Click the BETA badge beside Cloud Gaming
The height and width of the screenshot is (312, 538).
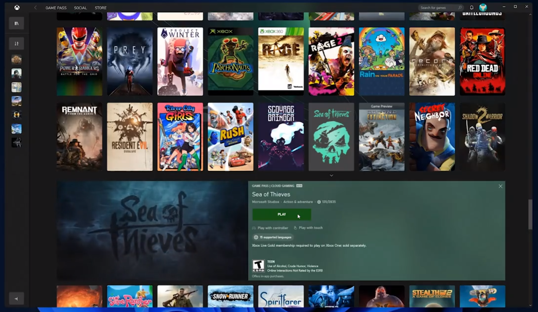pyautogui.click(x=299, y=186)
